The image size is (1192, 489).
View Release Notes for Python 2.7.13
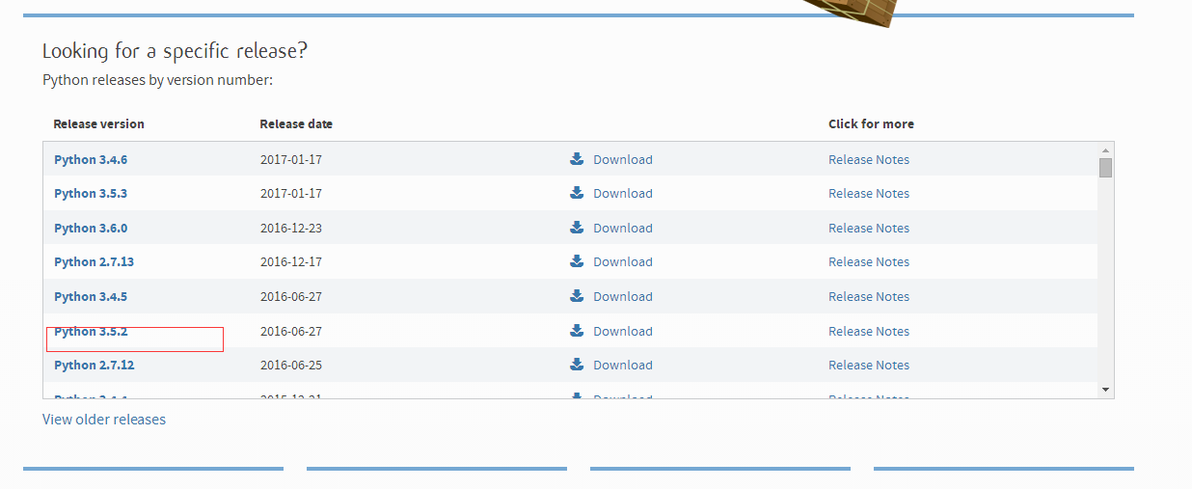[869, 262]
